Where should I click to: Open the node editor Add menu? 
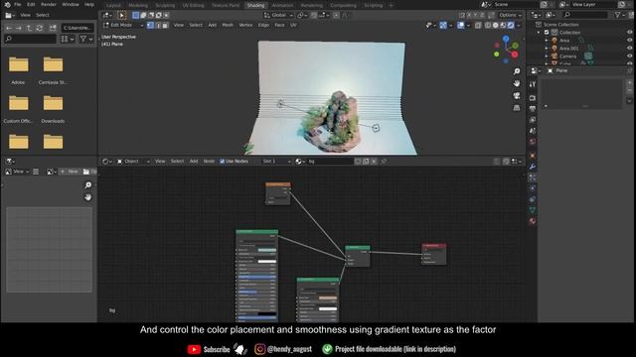click(x=194, y=161)
